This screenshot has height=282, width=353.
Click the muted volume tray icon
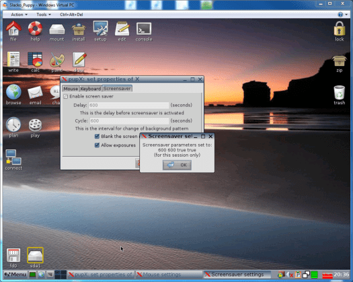tap(290, 275)
